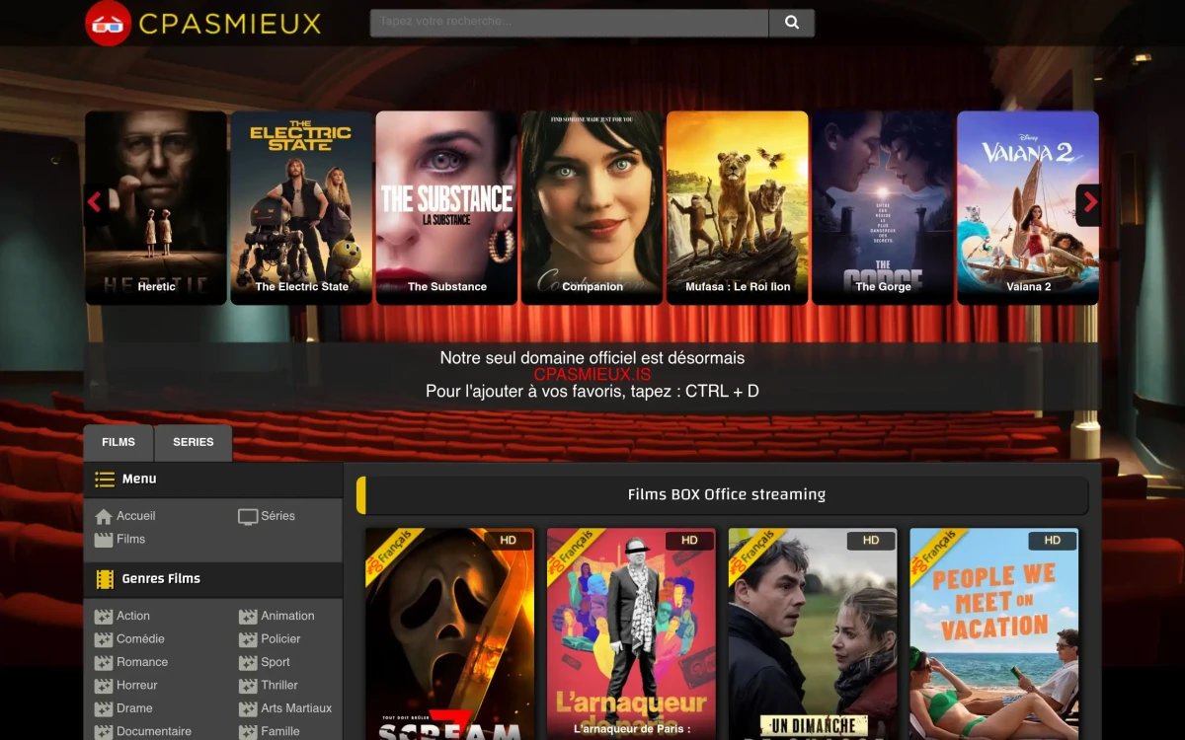Switch to the FILMS tab
This screenshot has height=740, width=1185.
118,442
